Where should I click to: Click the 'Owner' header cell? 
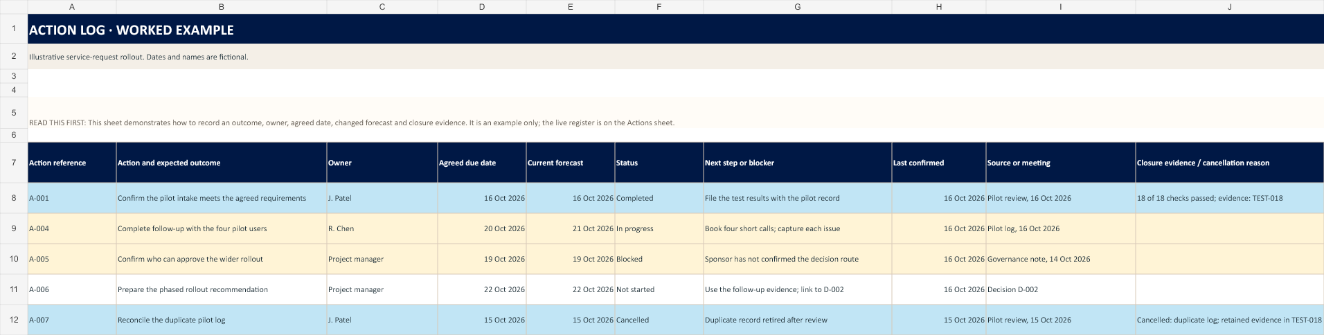[382, 163]
